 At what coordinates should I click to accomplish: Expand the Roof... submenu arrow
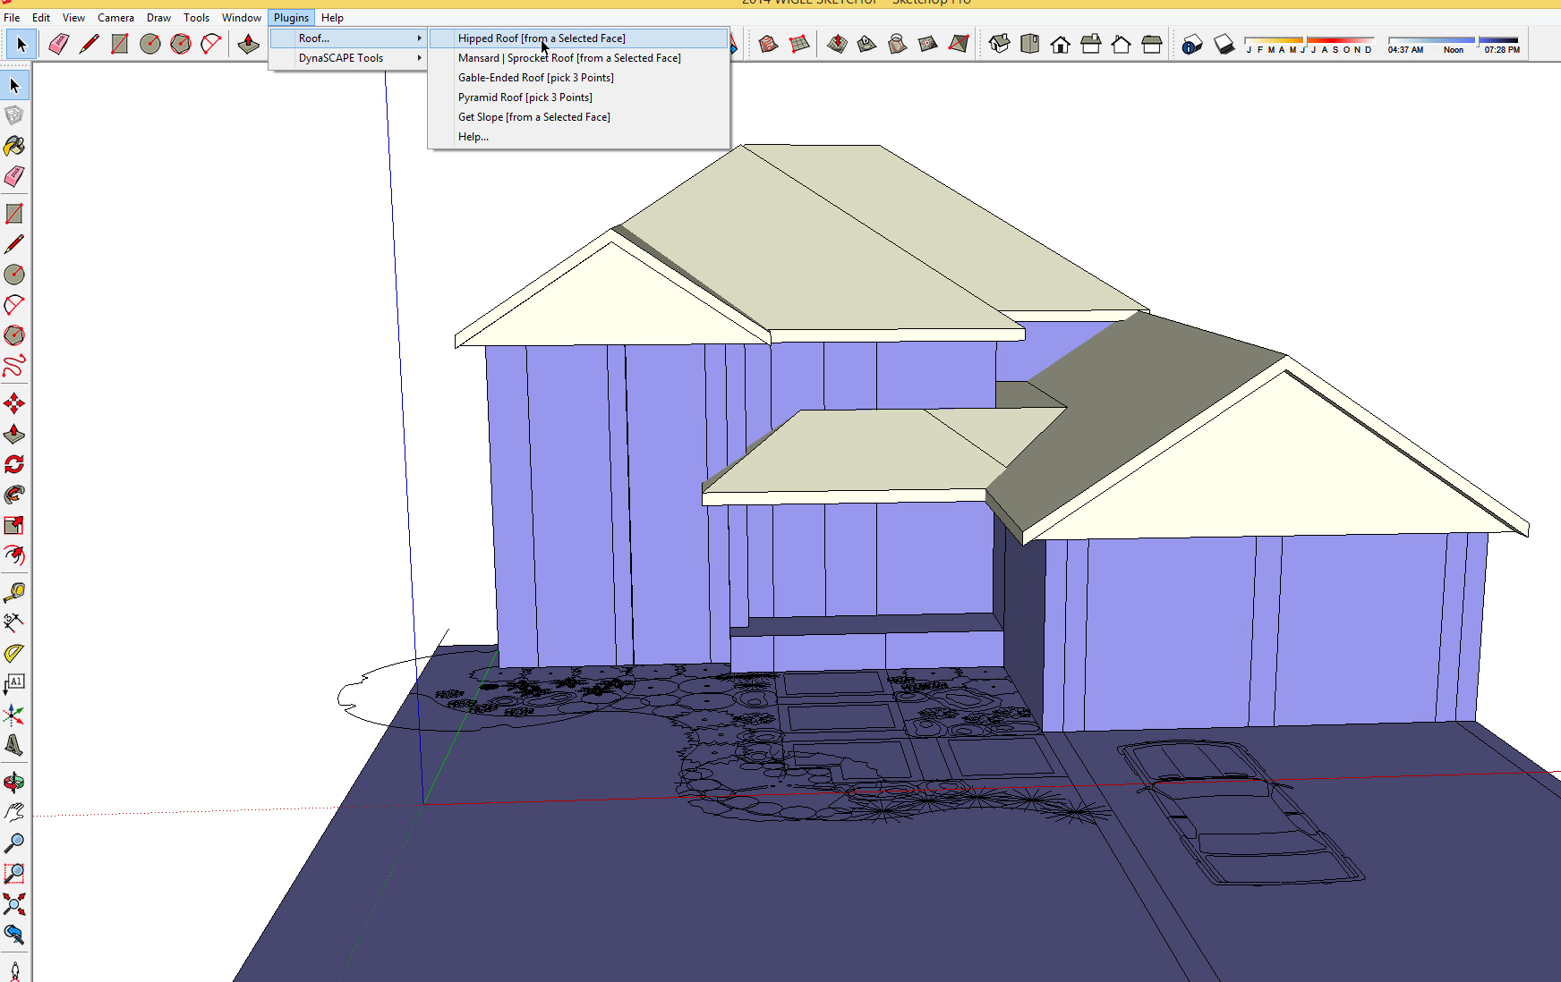click(x=419, y=38)
